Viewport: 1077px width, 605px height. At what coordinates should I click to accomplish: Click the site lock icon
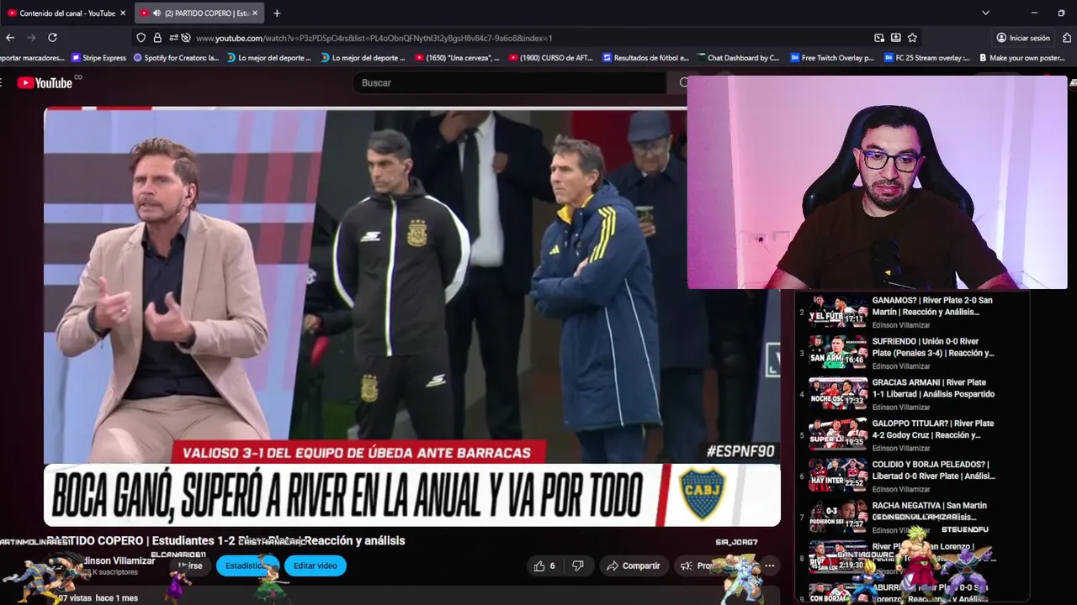pos(158,38)
